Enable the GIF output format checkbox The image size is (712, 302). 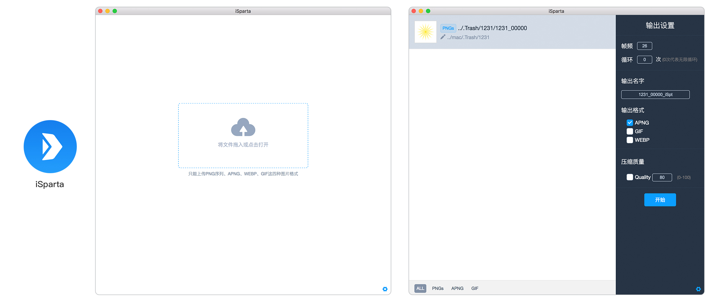point(630,131)
